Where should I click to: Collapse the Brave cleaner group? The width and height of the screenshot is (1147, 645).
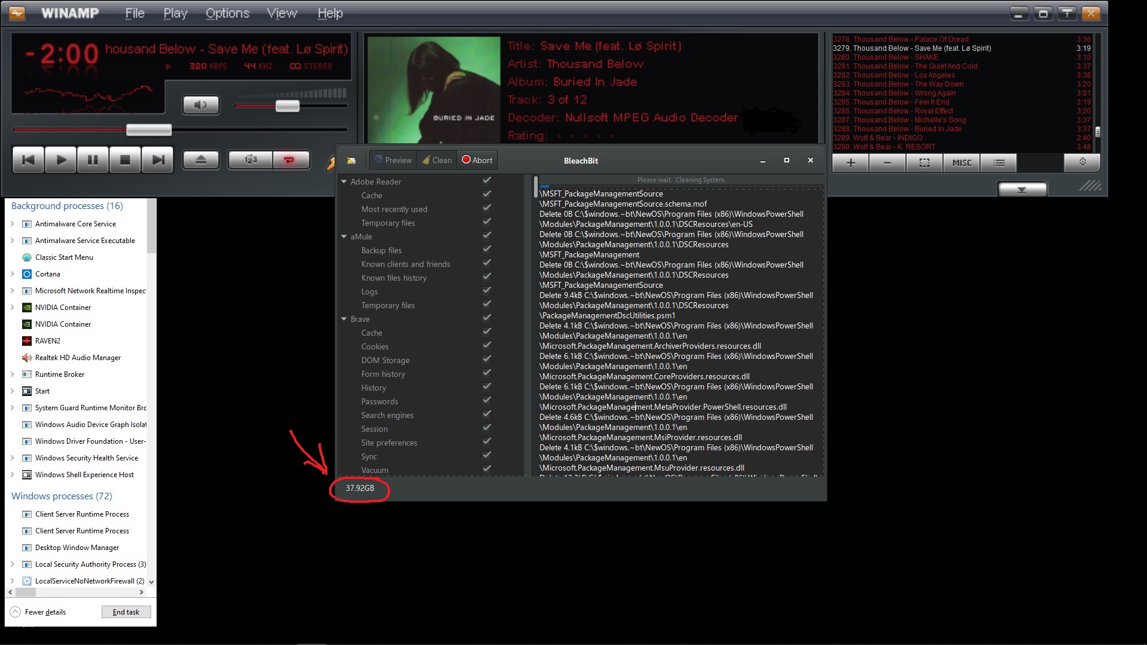tap(344, 319)
